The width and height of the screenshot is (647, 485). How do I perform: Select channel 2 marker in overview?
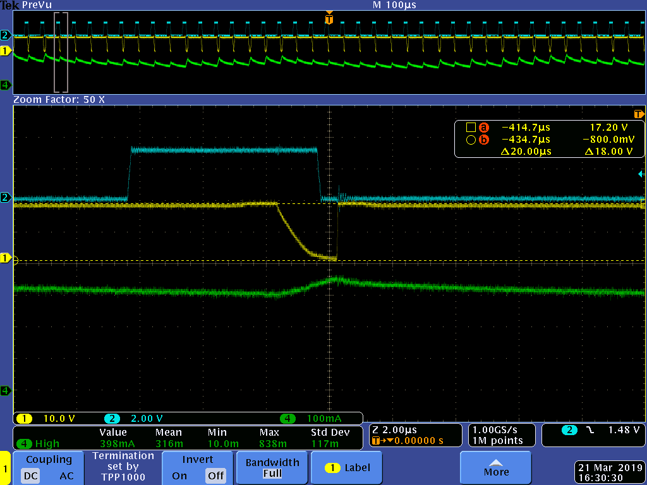coord(6,35)
